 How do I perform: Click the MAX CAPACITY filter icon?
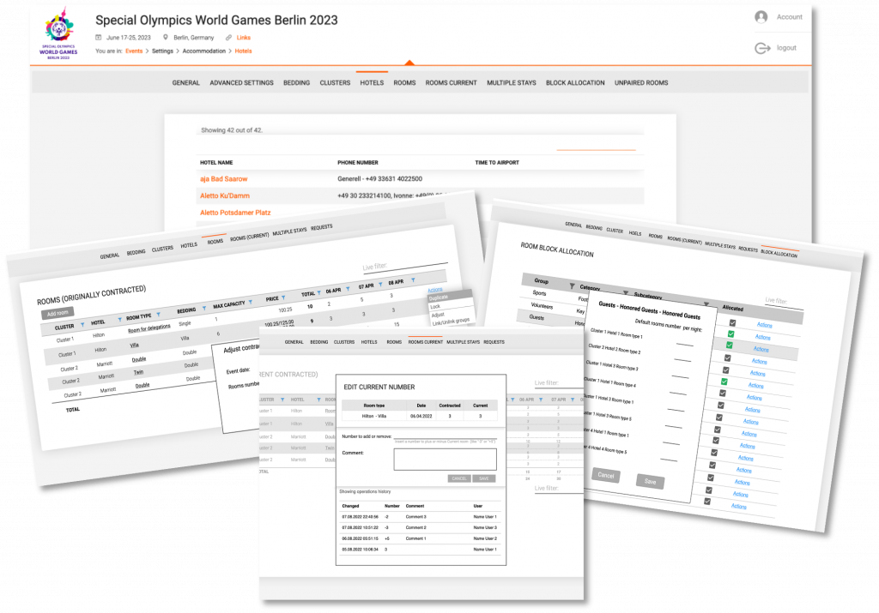pos(251,302)
